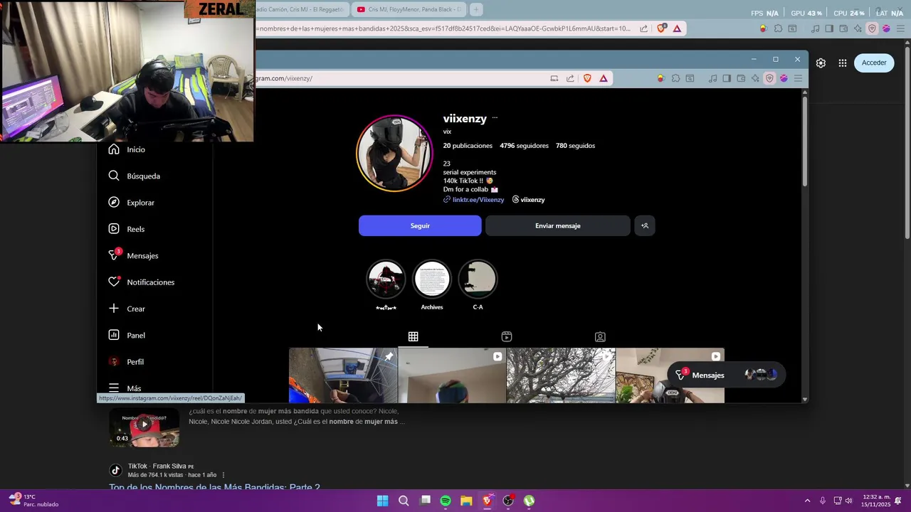This screenshot has height=512, width=911.
Task: Share the page from the Instagram window toolbar
Action: click(570, 78)
